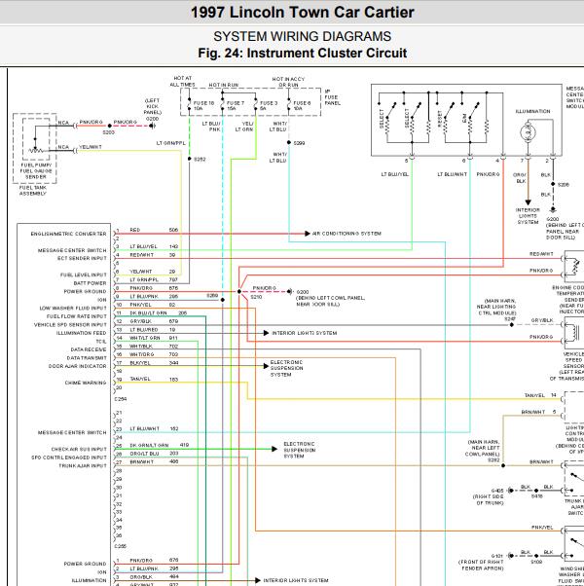The height and width of the screenshot is (586, 584).
Task: Click the "YEL/WHT" wire label at pin 6
Action: coord(141,272)
